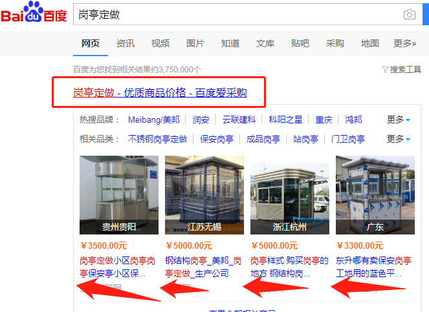Open 钢结构岗亭_美邦 product title link
This screenshot has height=312, width=429.
(x=203, y=267)
